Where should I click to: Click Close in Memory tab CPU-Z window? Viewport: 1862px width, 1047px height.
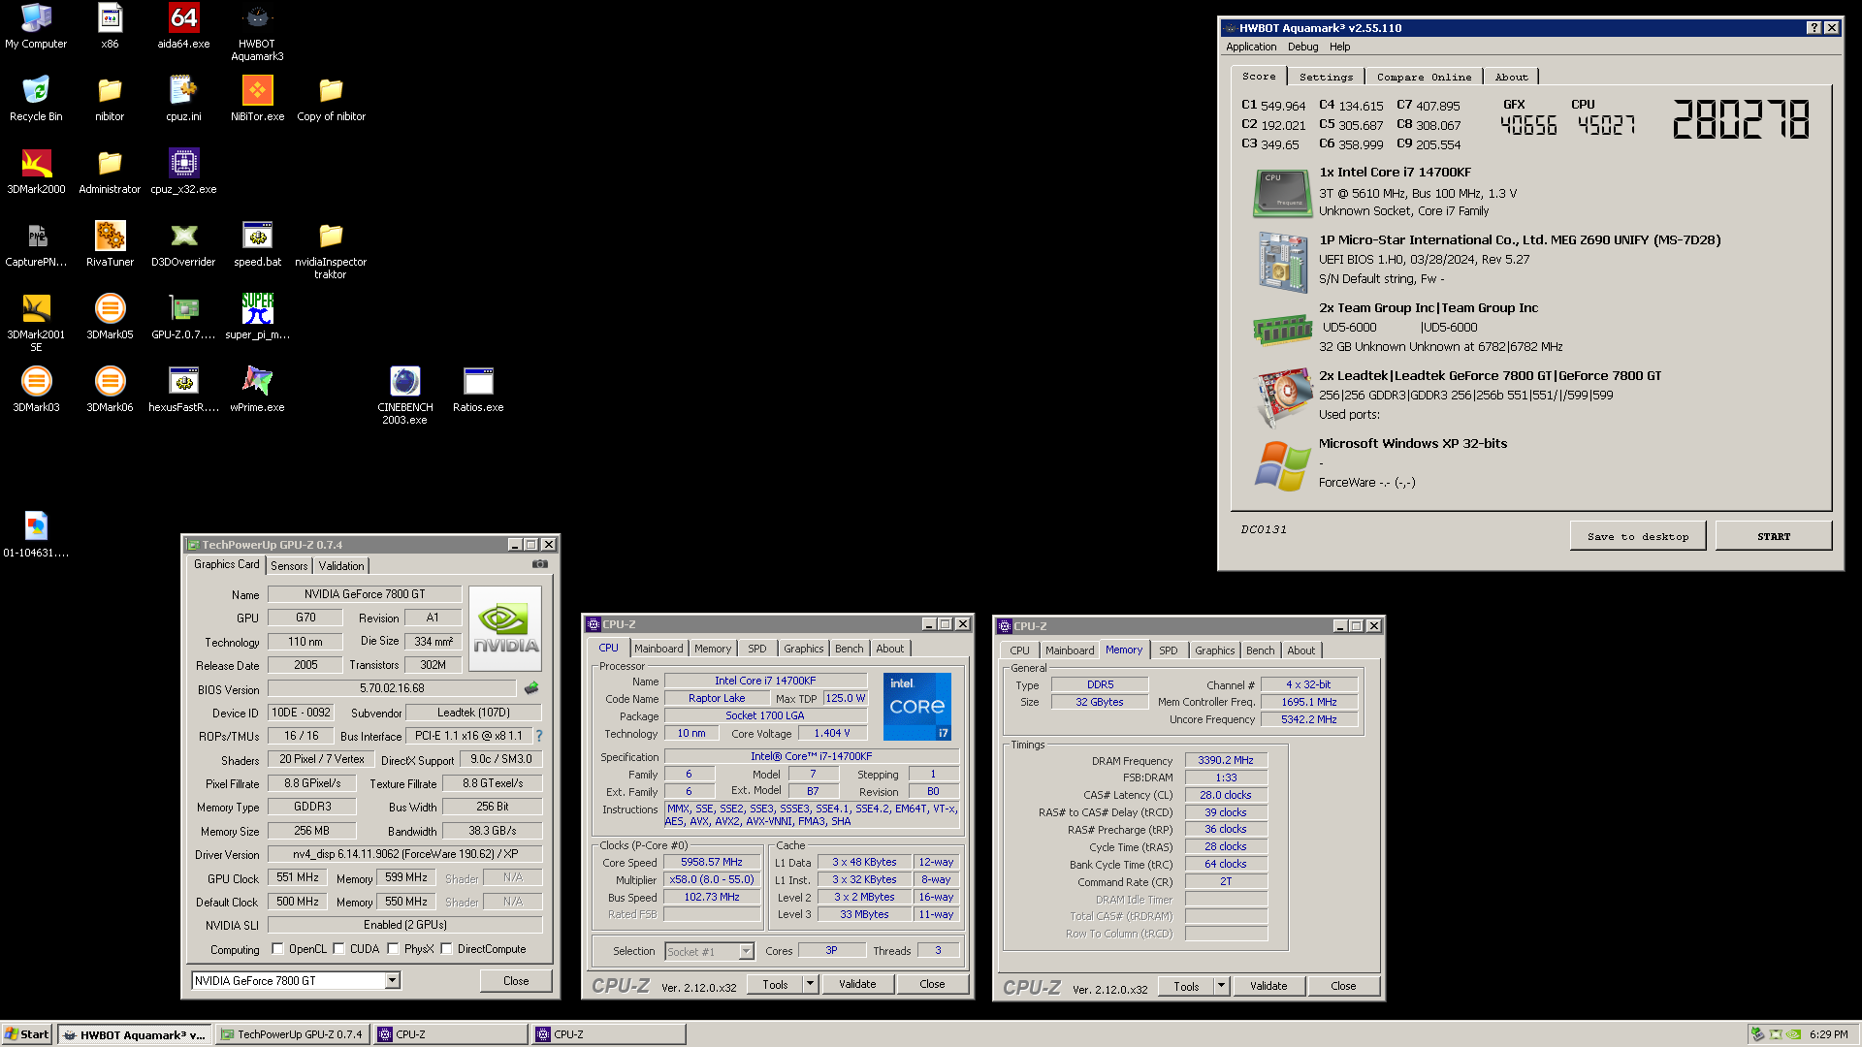1343,986
